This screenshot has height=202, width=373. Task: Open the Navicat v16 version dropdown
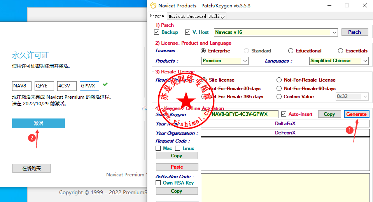pos(334,32)
